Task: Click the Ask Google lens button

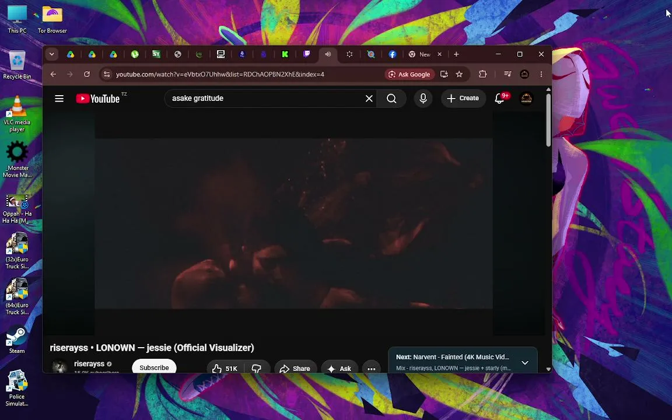Action: (x=409, y=74)
